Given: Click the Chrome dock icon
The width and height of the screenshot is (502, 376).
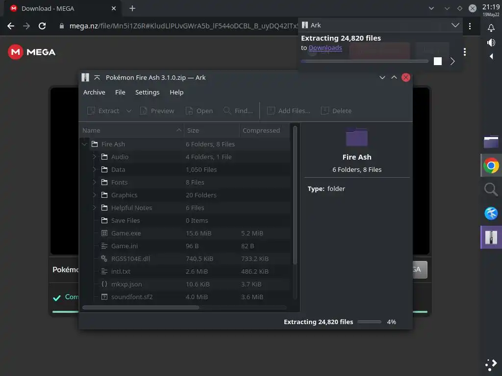Looking at the screenshot, I should click(491, 165).
